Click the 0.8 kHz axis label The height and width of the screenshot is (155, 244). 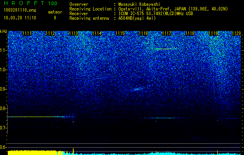(x=3, y=108)
